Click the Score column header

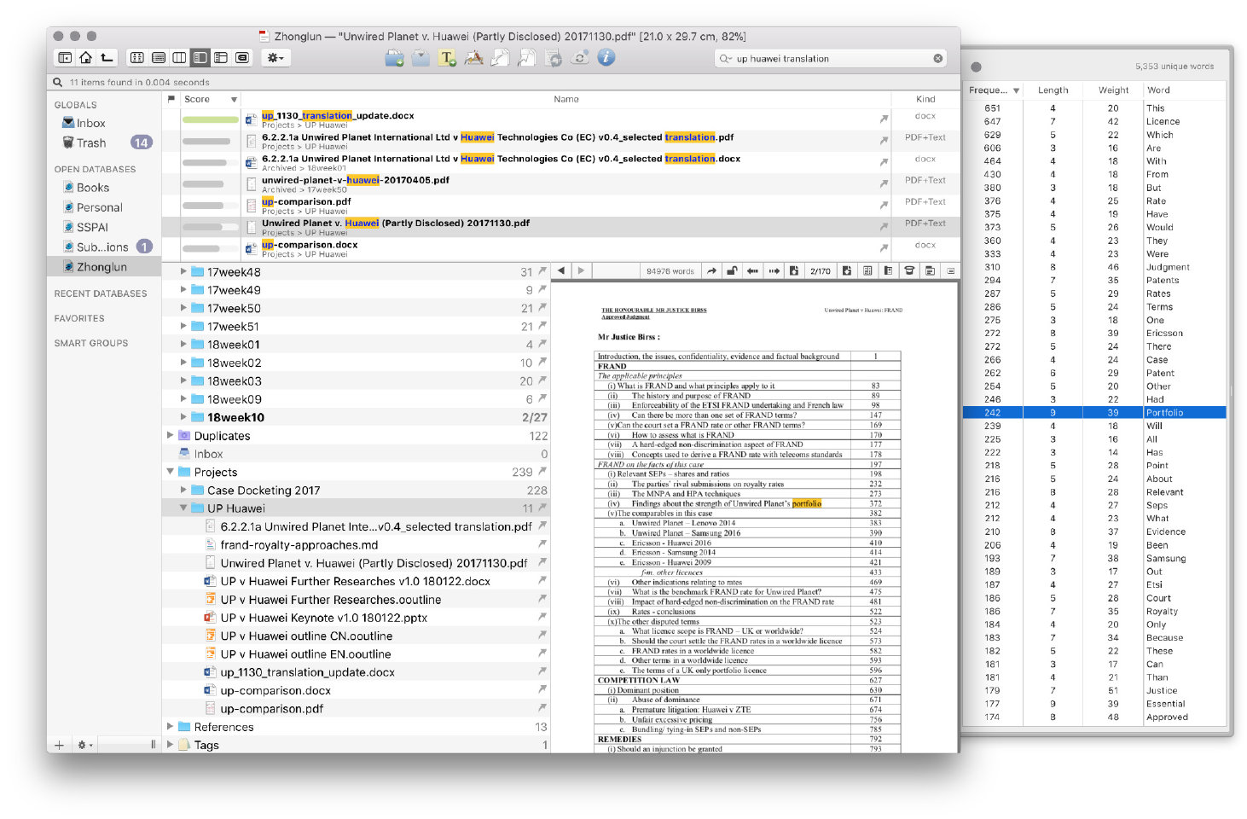click(x=198, y=100)
